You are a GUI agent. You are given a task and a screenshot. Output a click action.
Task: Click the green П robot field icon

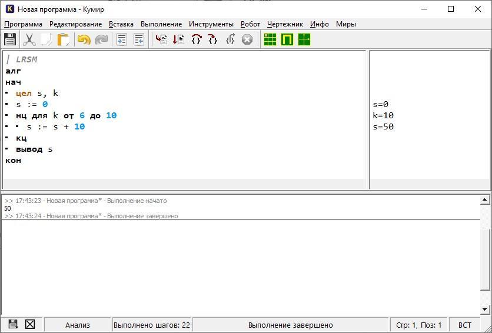[x=287, y=39]
